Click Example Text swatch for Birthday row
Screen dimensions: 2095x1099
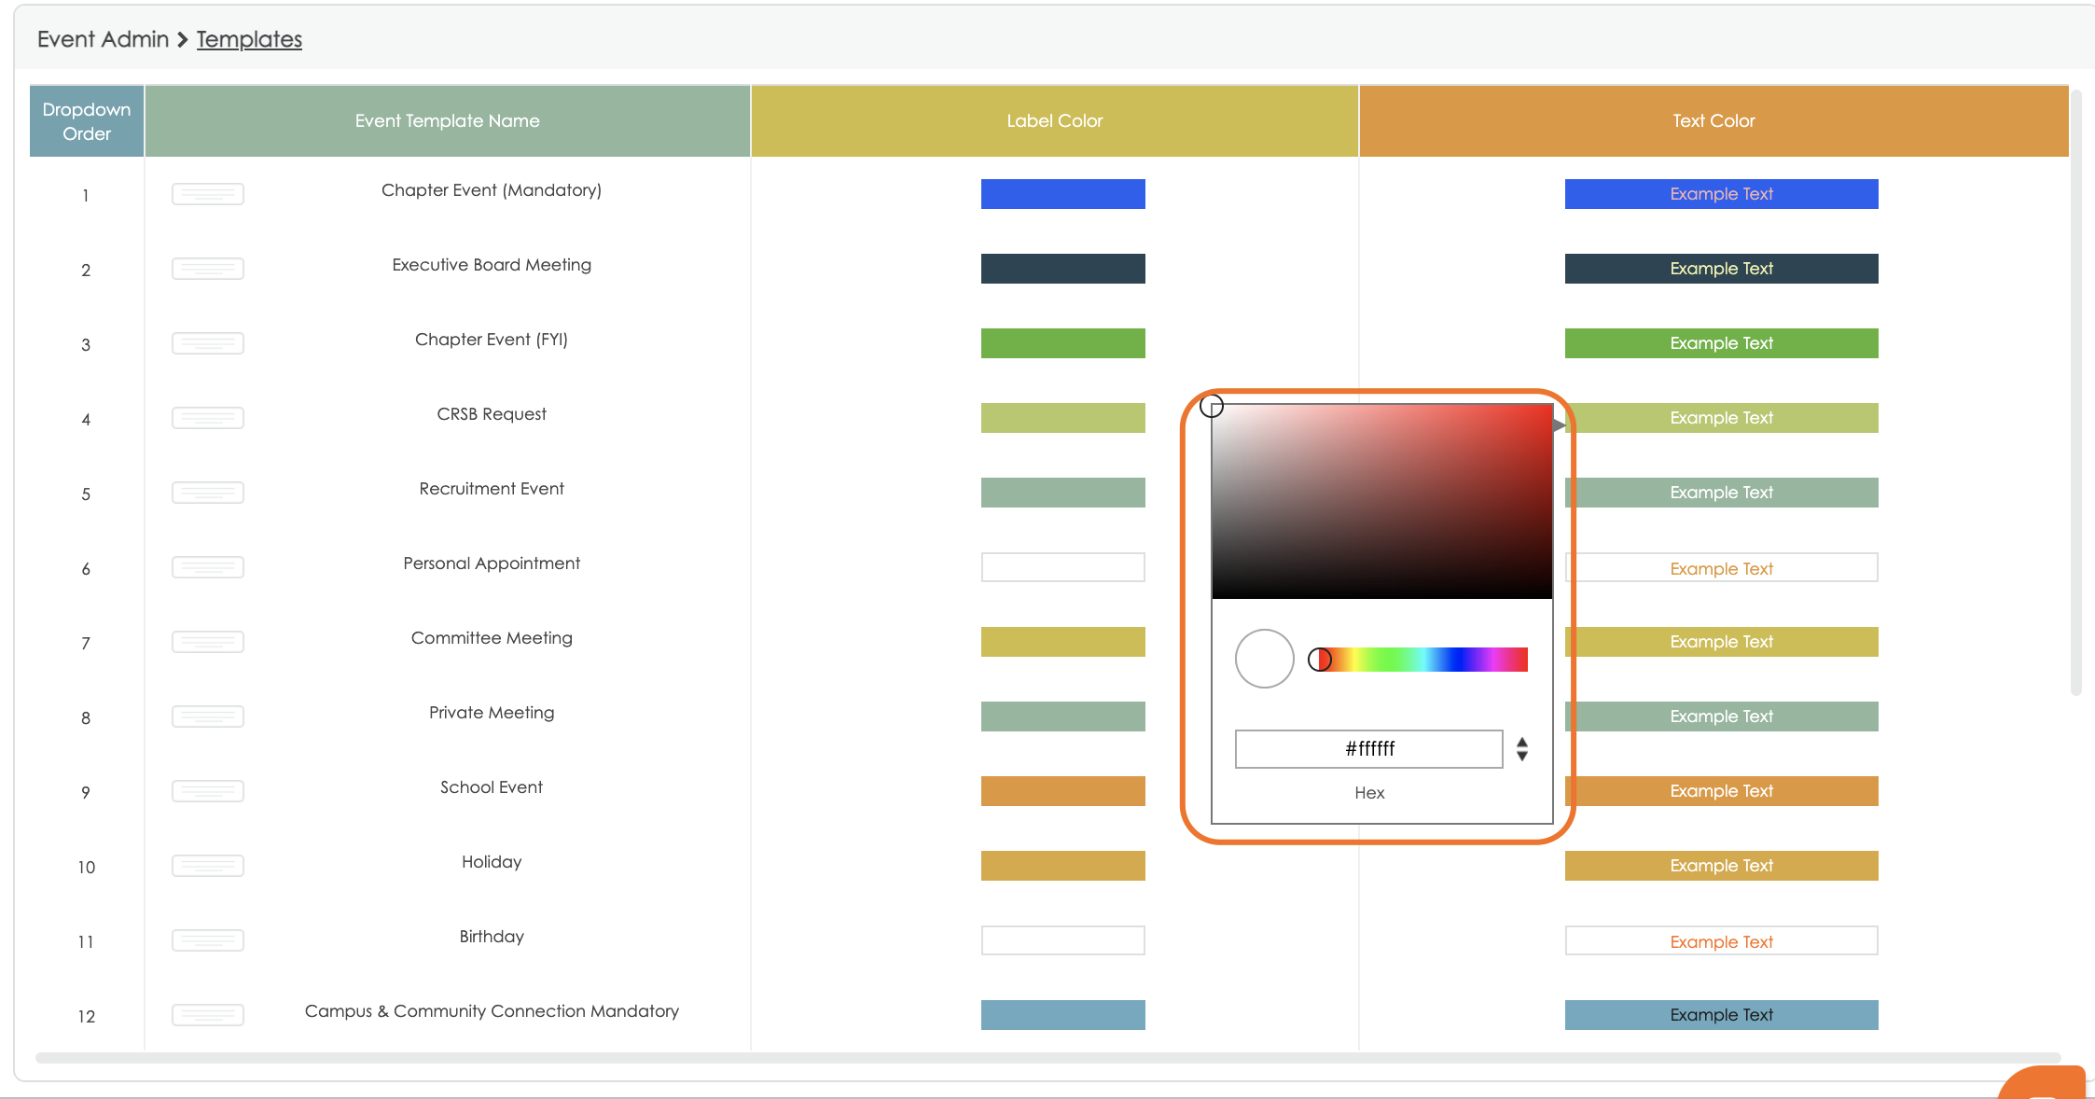[x=1720, y=940]
